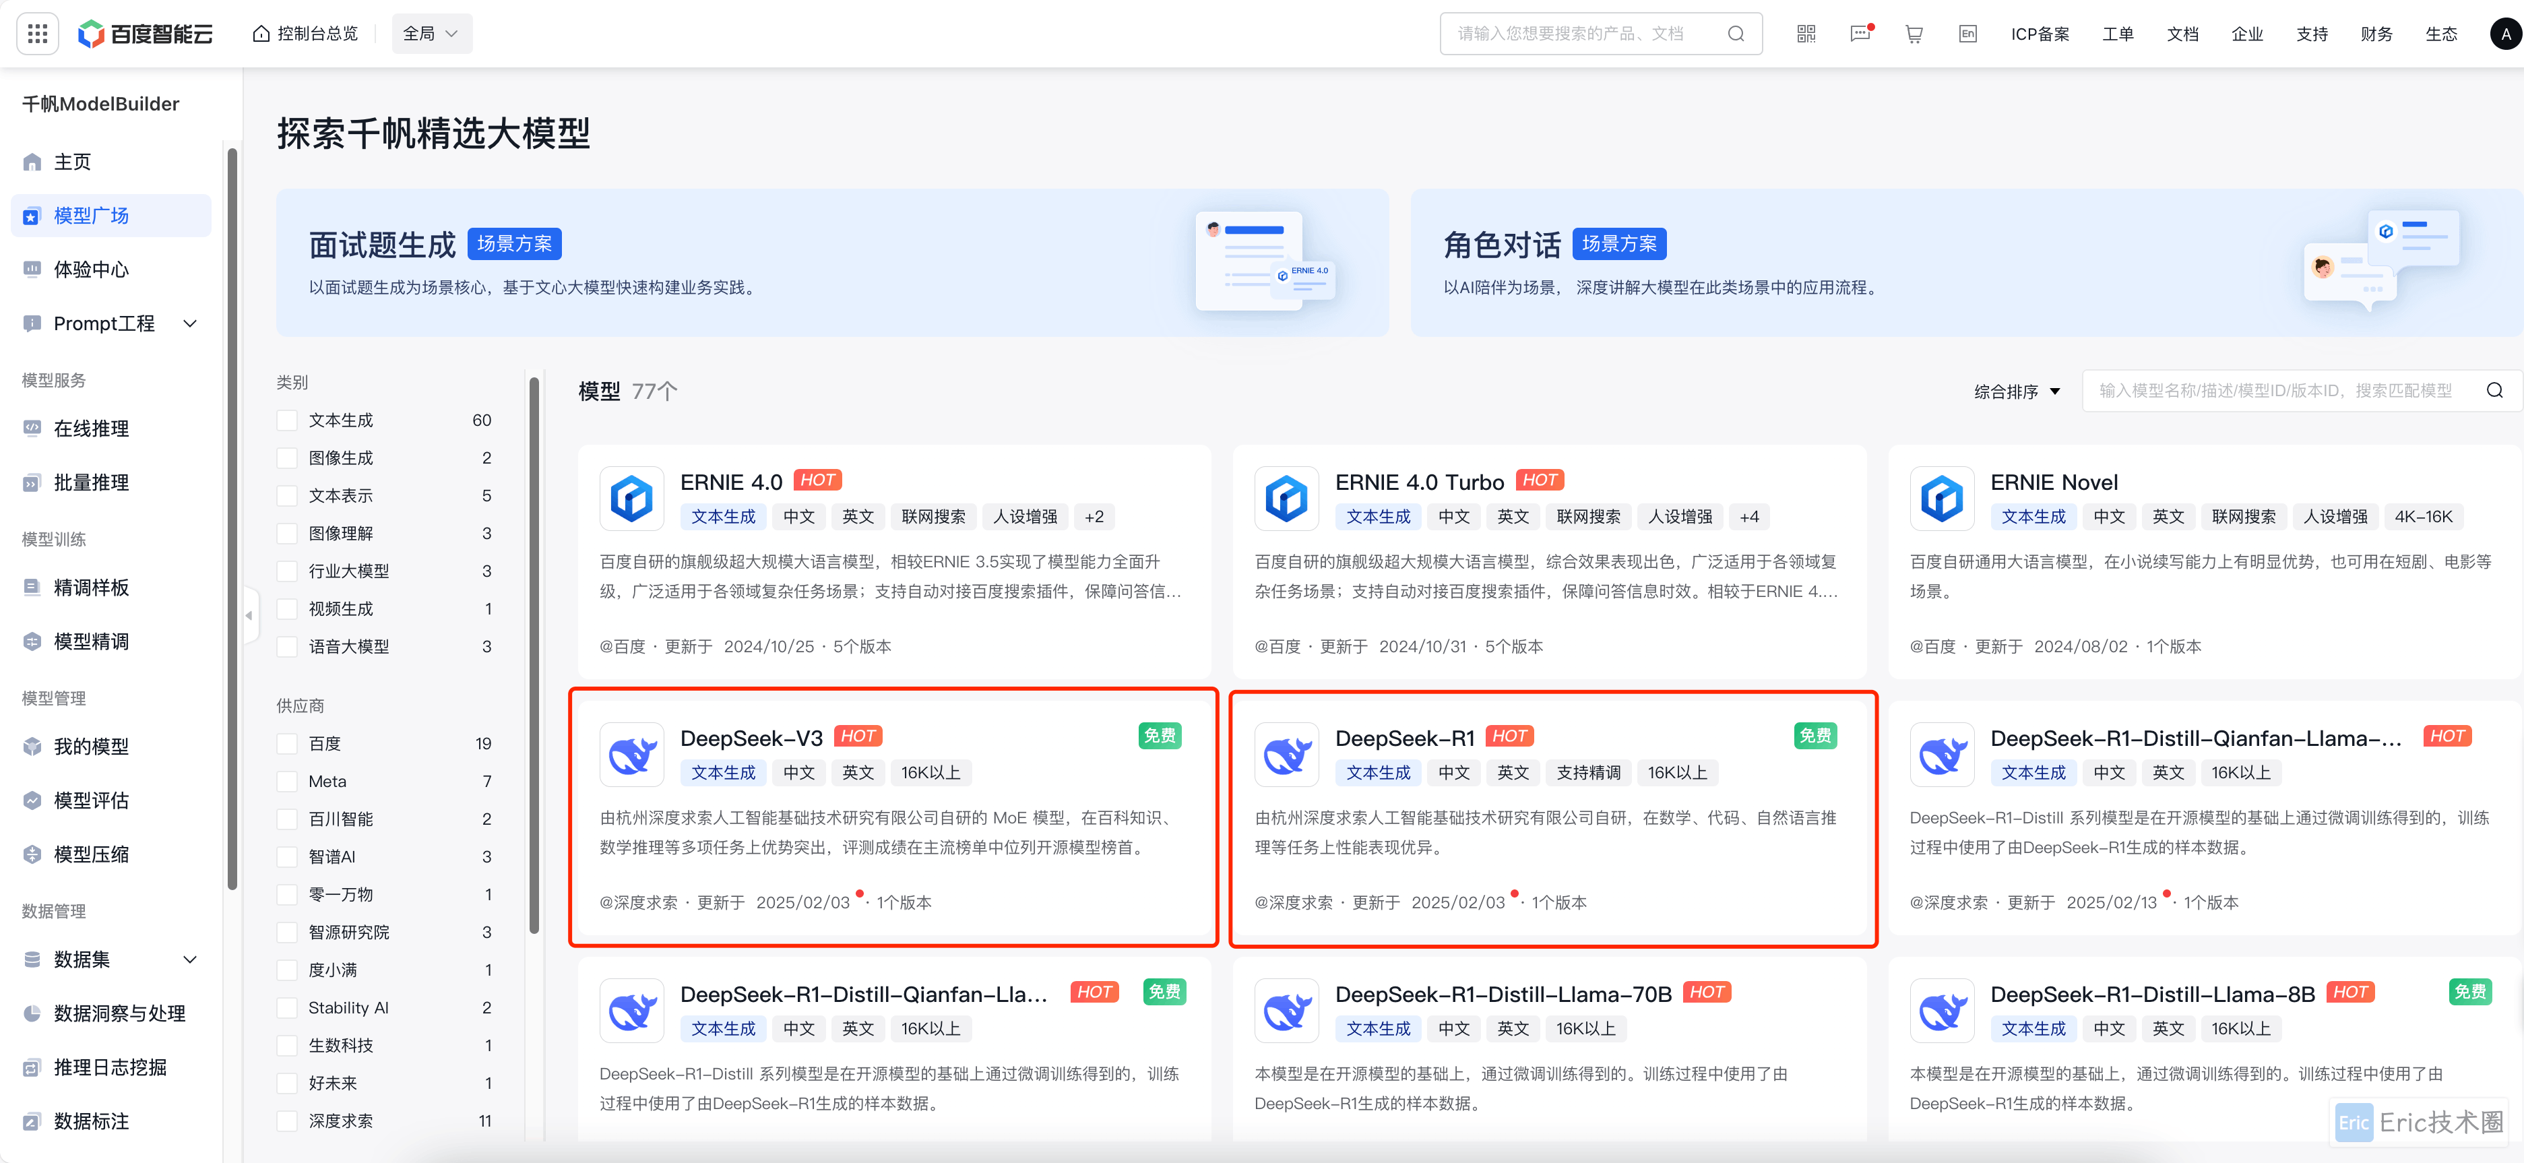
Task: Open the messages notification icon
Action: (1860, 33)
